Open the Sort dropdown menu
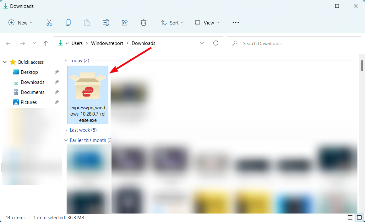 (x=172, y=23)
